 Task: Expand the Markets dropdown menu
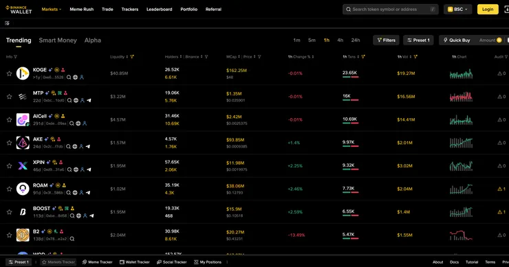coord(52,10)
